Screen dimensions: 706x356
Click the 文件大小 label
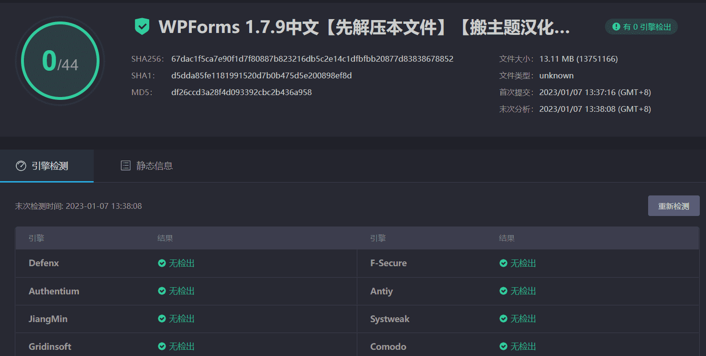(517, 59)
